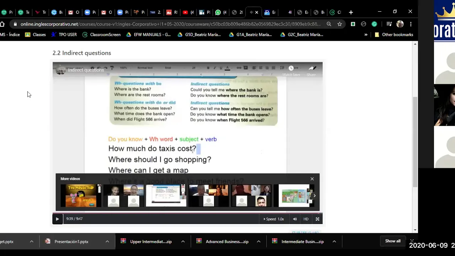The image size is (455, 256).
Task: Click the 2.2 Indirect questions heading
Action: [82, 53]
